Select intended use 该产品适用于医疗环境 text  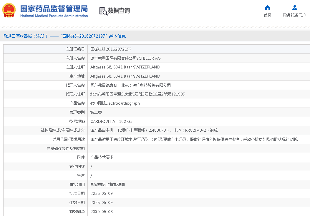pyautogui.click(x=195, y=139)
